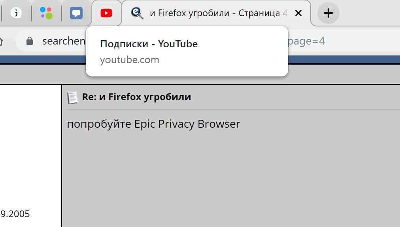Click the partially visible home button
The height and width of the screenshot is (227, 400).
pyautogui.click(x=2, y=41)
